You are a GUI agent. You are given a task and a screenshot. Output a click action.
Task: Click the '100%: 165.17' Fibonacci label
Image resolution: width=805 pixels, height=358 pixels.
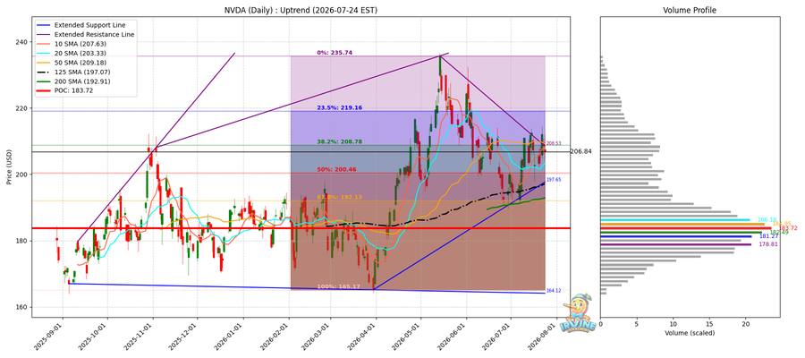pos(337,286)
